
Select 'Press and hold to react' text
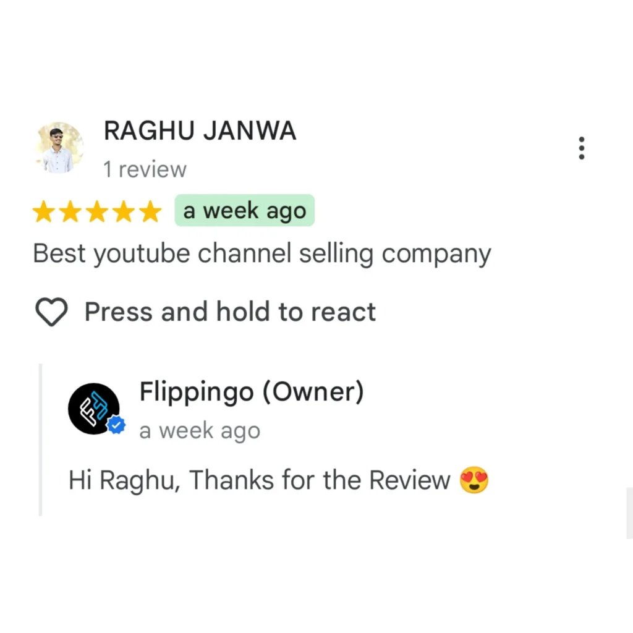point(230,312)
